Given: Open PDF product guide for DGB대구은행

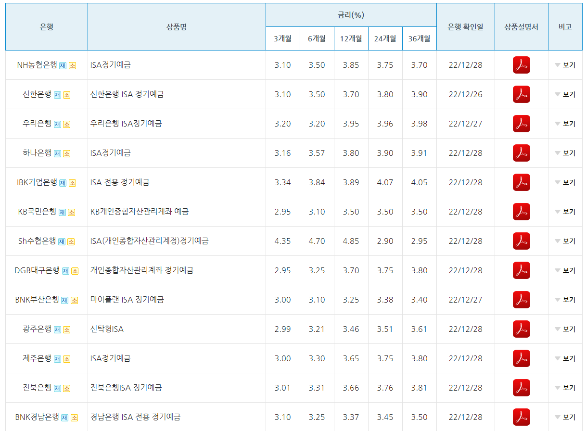Looking at the screenshot, I should pyautogui.click(x=521, y=270).
